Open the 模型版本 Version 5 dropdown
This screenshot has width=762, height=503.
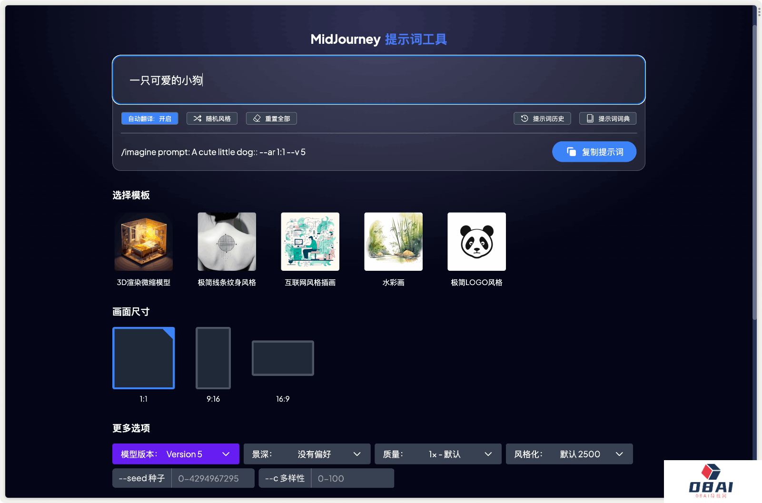click(176, 454)
